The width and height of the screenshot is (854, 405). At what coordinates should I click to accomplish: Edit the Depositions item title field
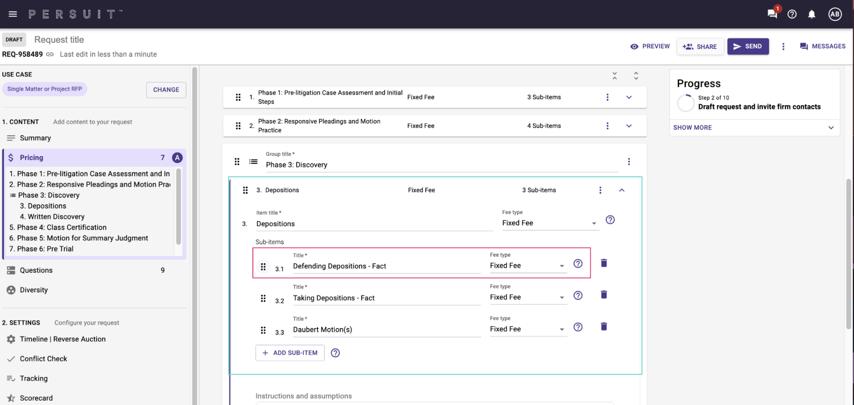[x=374, y=224]
